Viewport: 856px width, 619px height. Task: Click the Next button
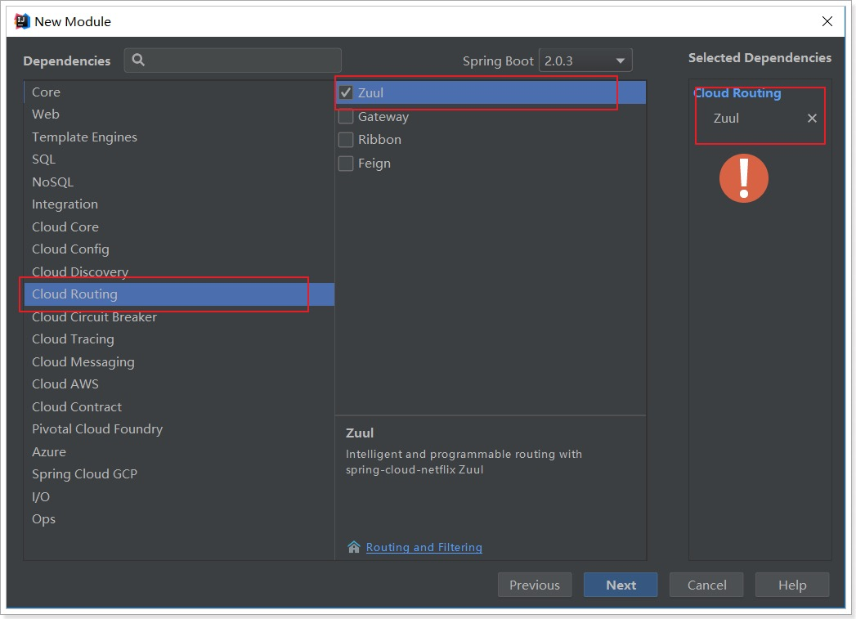coord(621,585)
